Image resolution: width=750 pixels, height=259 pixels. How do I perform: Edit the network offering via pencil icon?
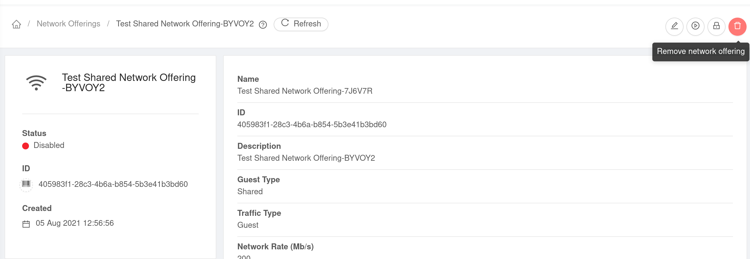674,26
